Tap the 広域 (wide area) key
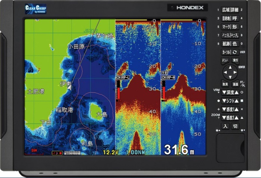The height and width of the screenshot is (178, 261). point(225,10)
